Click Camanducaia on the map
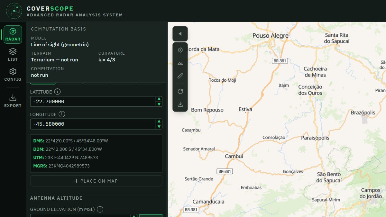The image size is (386, 217). point(208,202)
